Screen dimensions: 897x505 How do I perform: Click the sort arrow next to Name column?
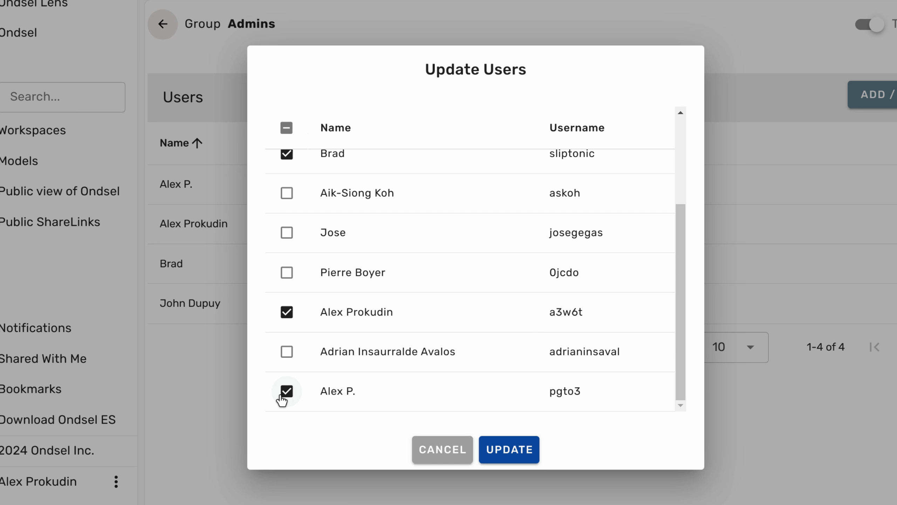pyautogui.click(x=197, y=143)
